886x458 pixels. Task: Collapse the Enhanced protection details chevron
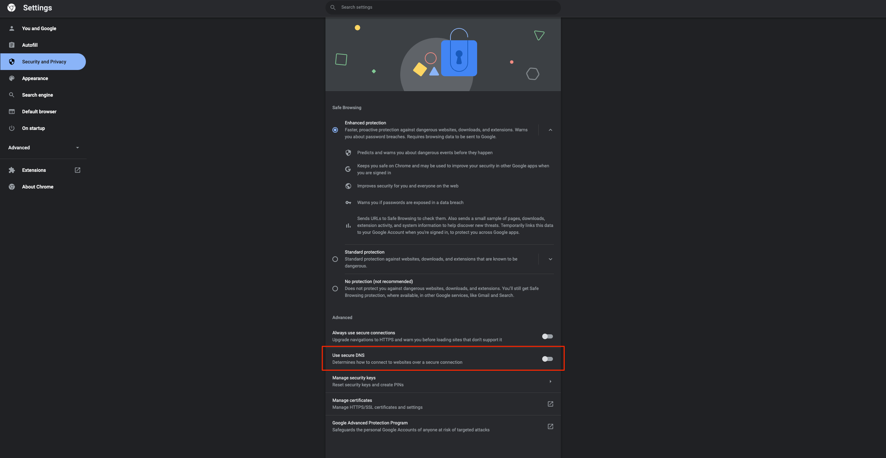[x=550, y=130]
